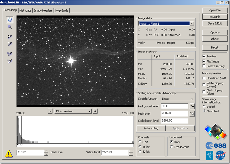Toggle the Preview checkbox
Image resolution: width=230 pixels, height=164 pixels.
[x=204, y=56]
